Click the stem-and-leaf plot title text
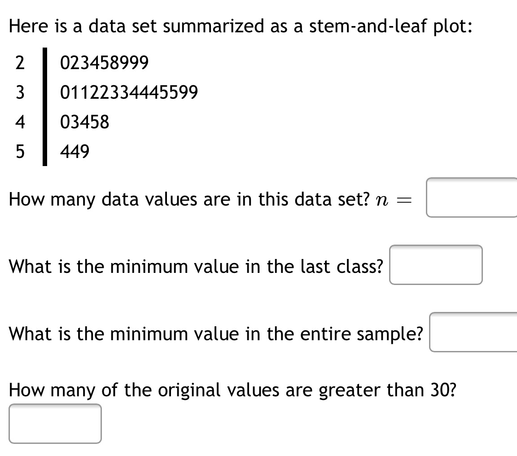Viewport: 517px width, 456px height. click(x=241, y=26)
